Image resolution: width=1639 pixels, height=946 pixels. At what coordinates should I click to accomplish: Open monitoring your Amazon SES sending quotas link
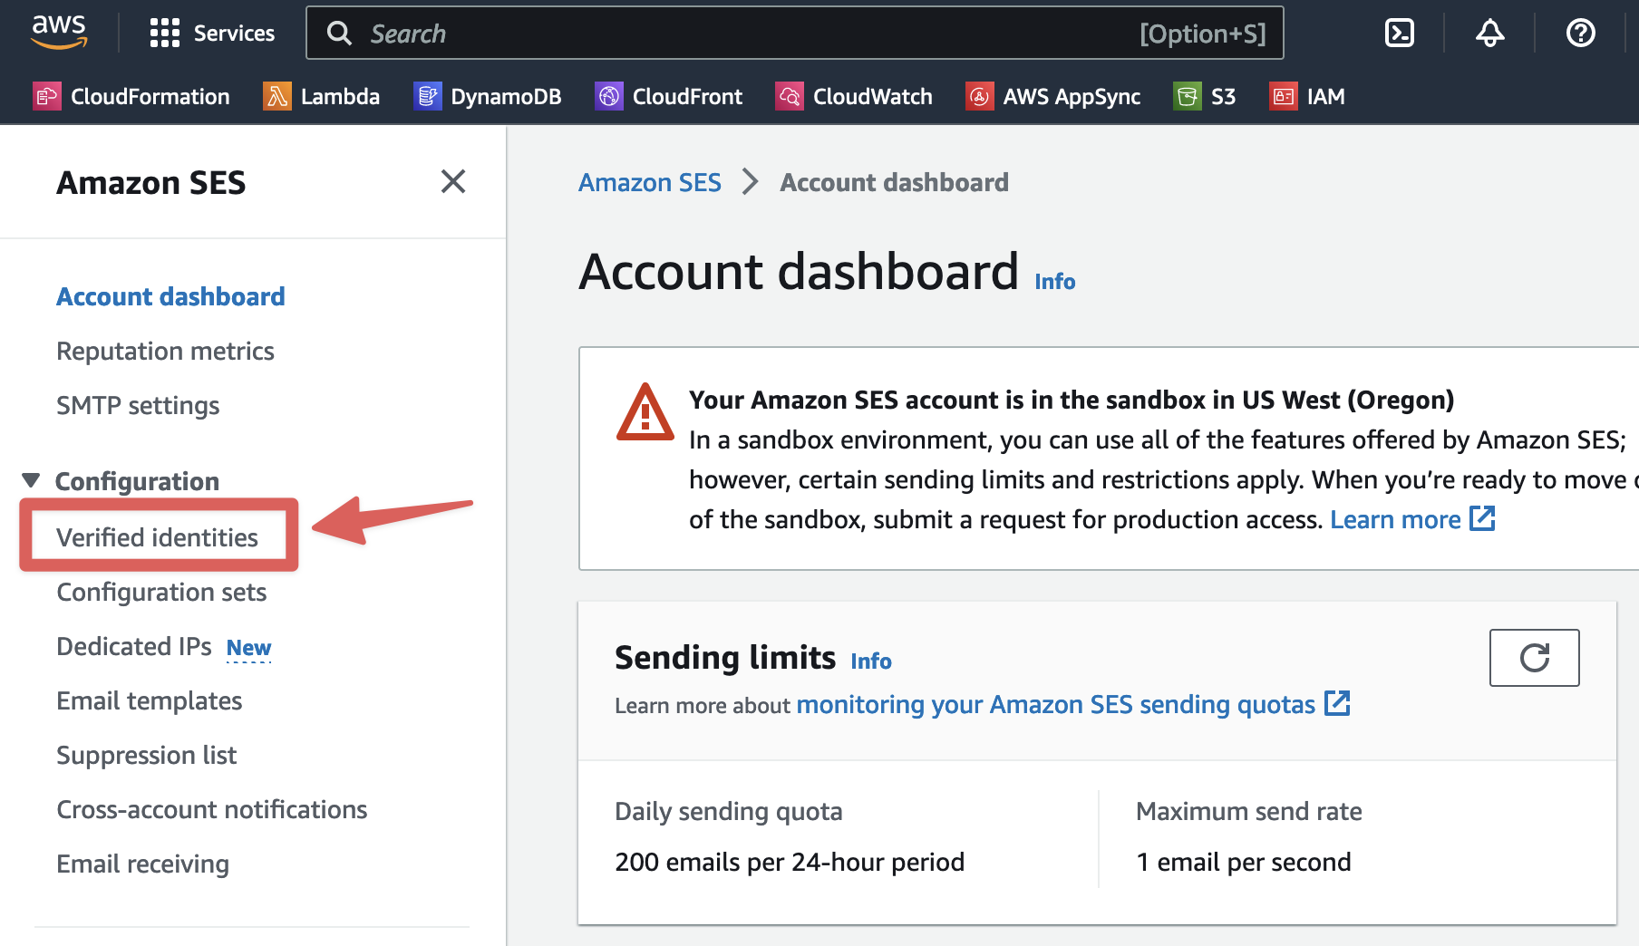click(1055, 704)
